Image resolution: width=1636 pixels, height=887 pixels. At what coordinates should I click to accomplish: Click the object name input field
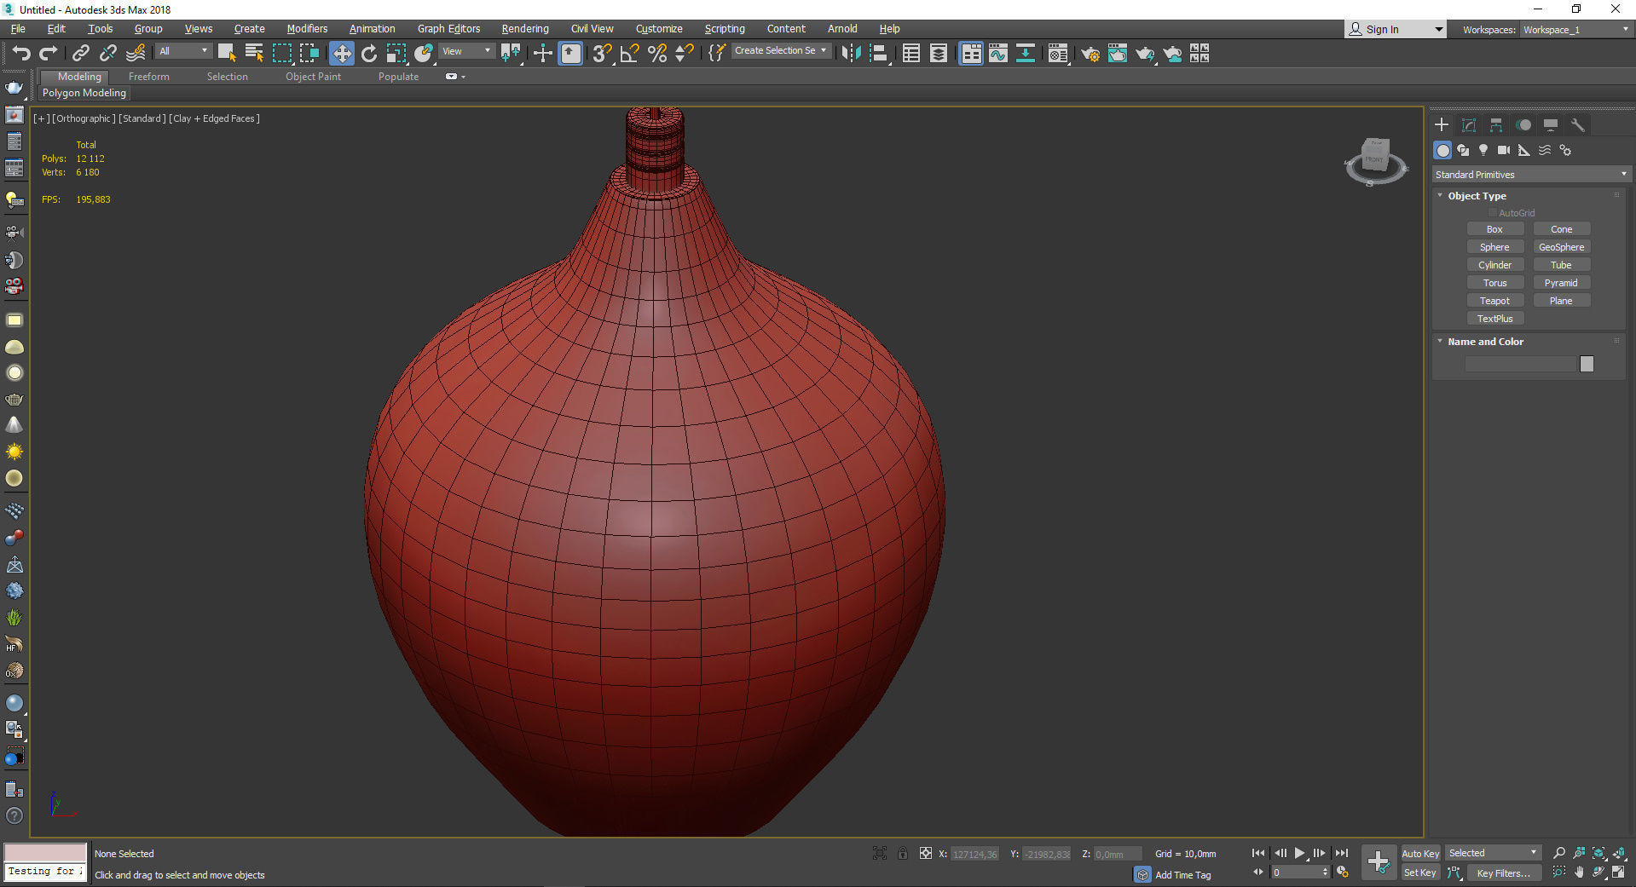tap(1520, 364)
